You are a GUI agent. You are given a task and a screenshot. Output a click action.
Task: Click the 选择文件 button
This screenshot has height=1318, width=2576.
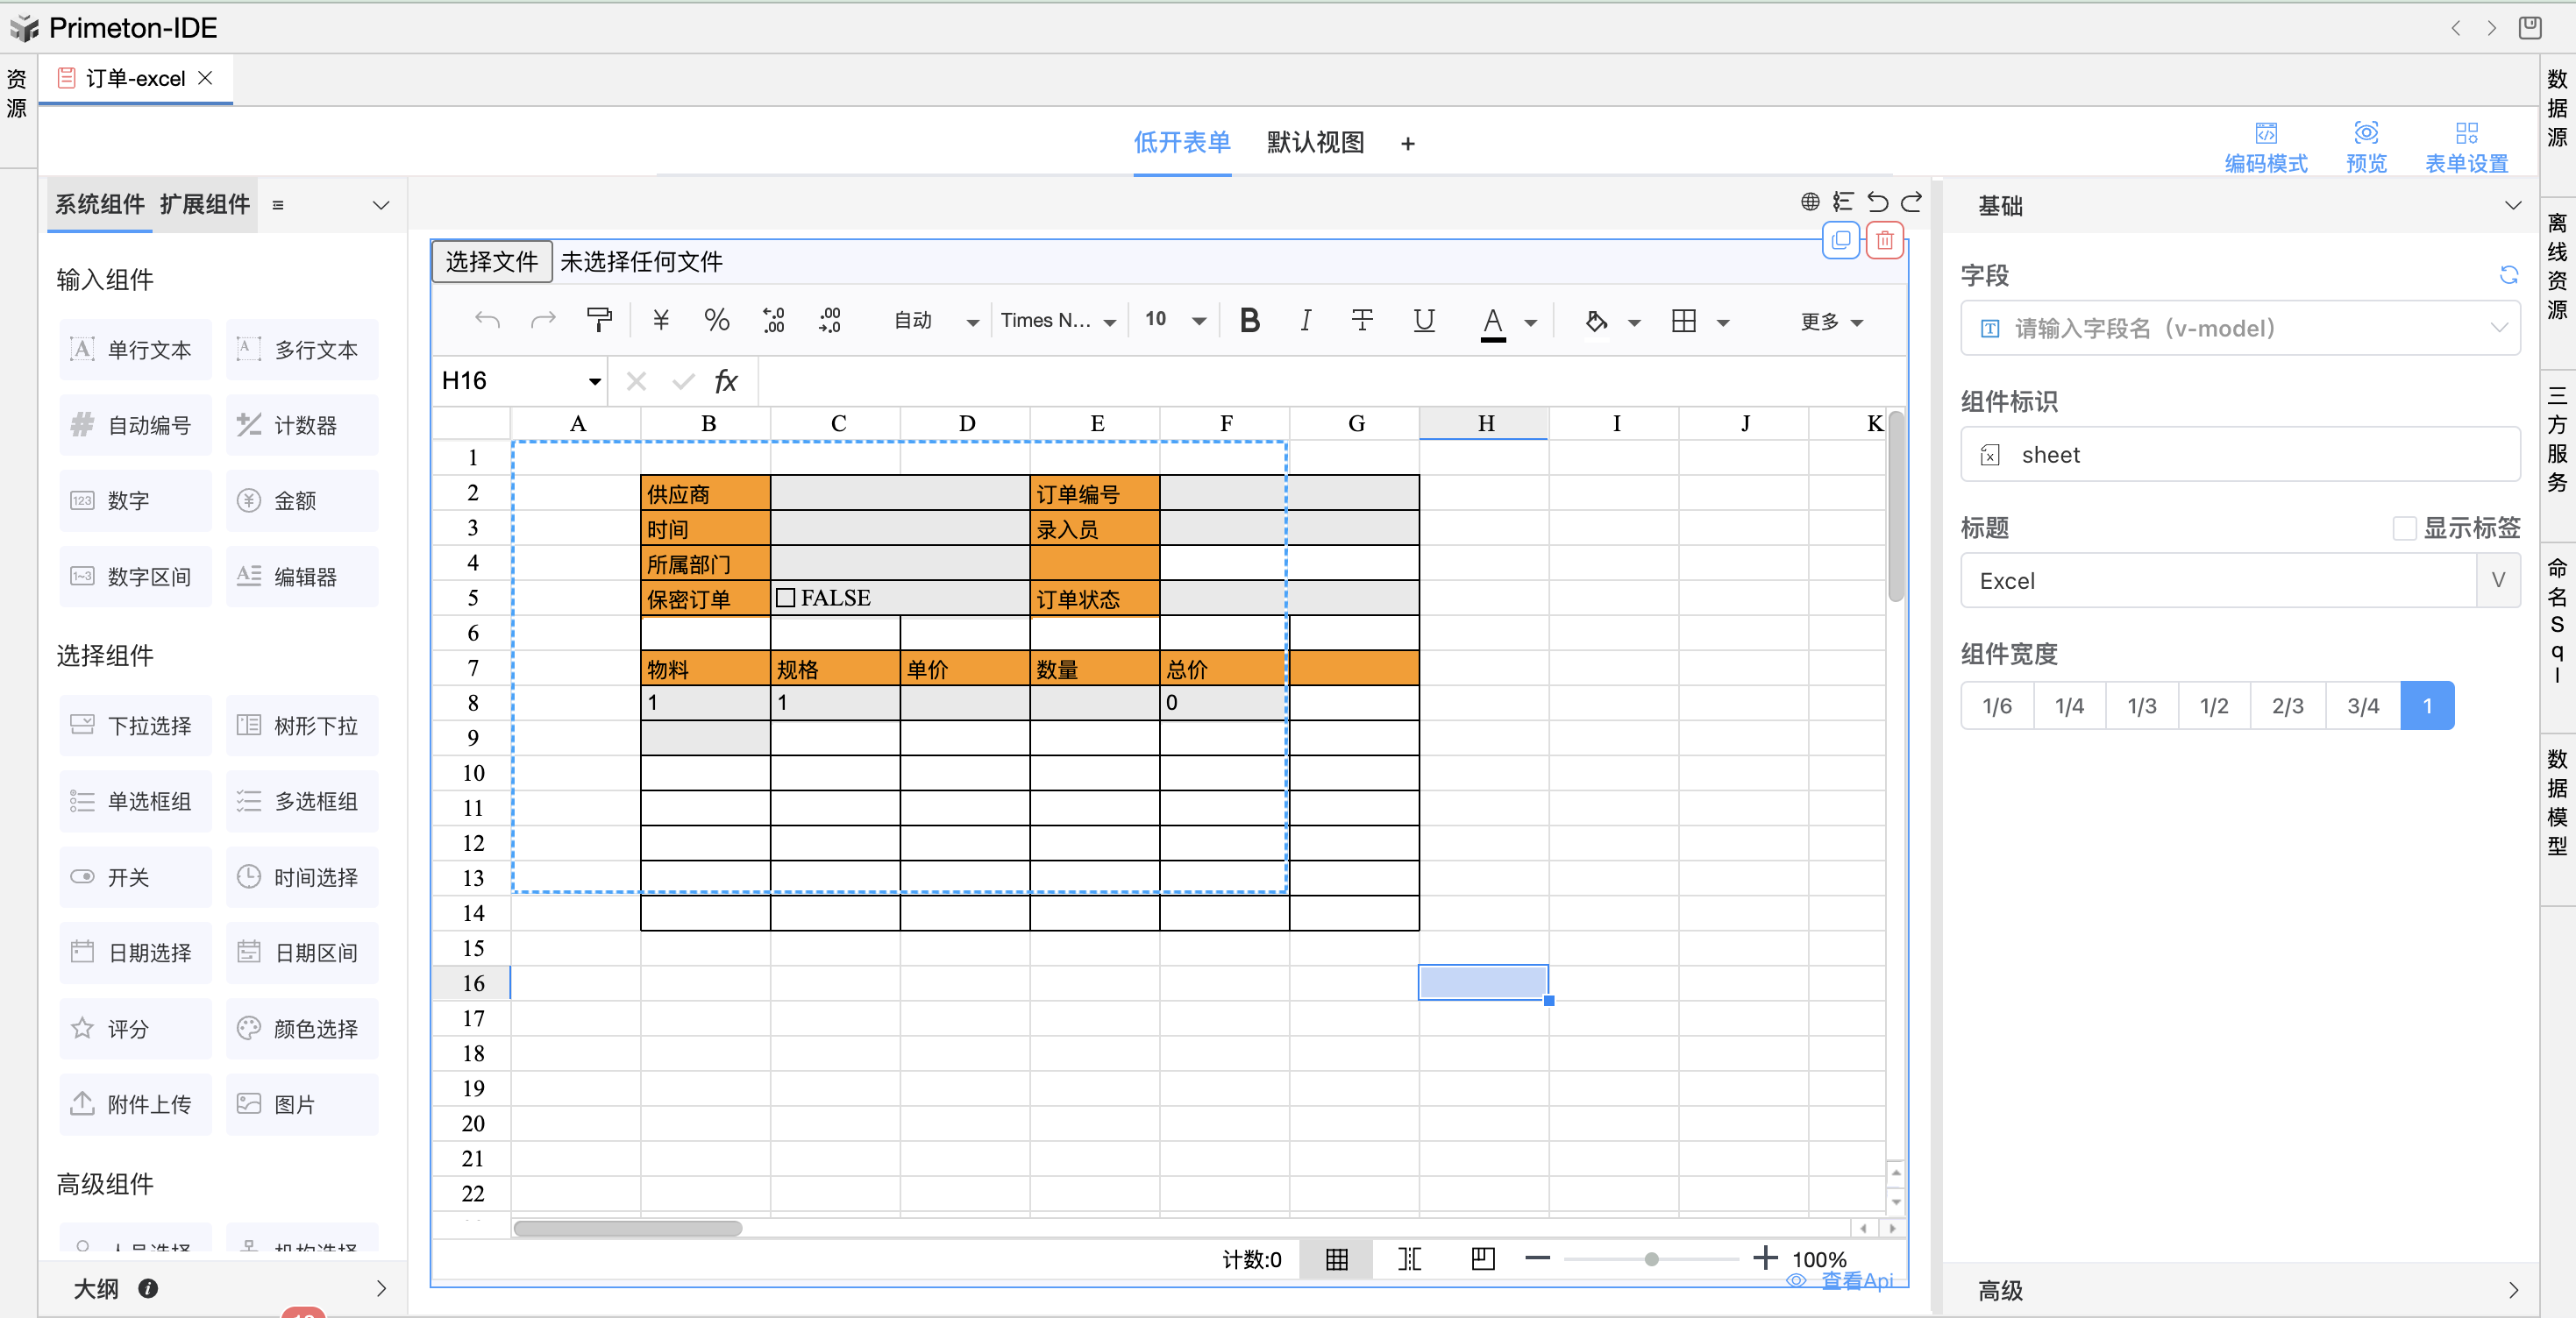point(492,261)
